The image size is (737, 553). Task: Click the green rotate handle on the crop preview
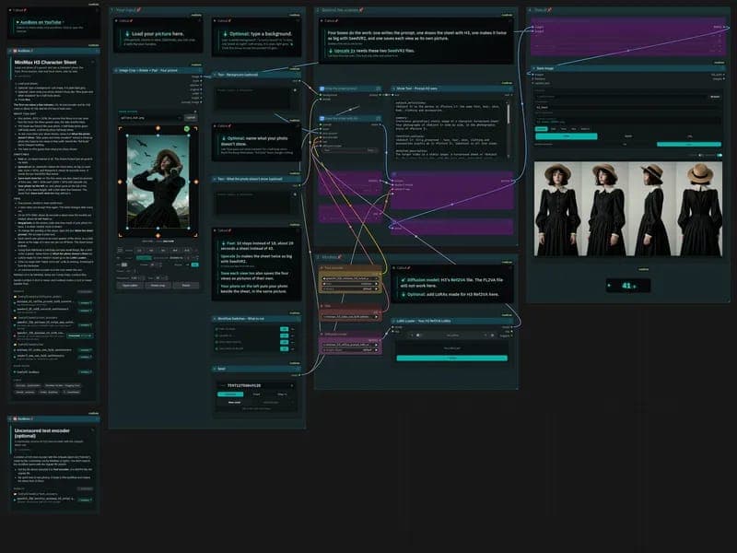click(187, 129)
